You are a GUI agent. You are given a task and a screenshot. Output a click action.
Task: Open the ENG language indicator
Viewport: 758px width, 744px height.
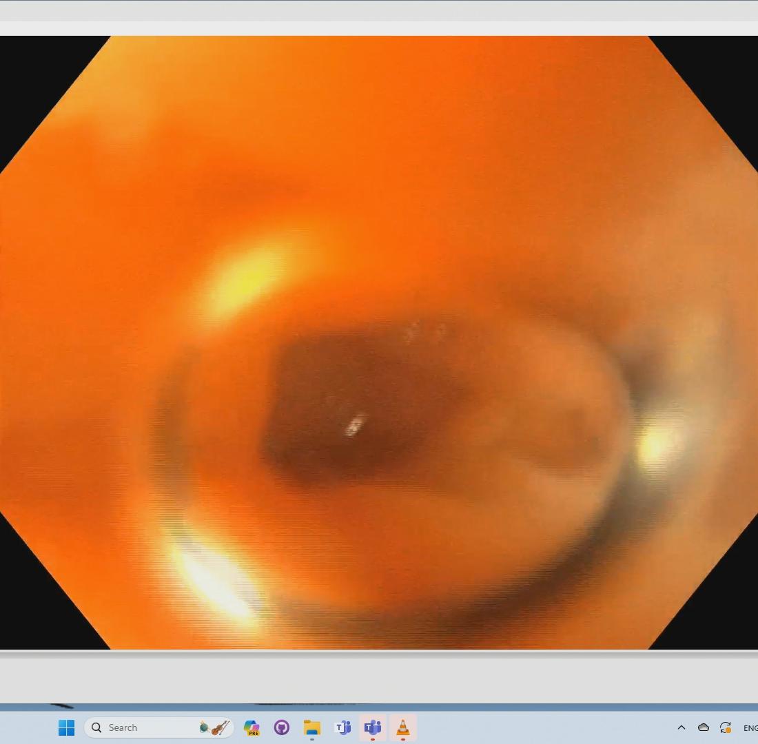click(750, 727)
